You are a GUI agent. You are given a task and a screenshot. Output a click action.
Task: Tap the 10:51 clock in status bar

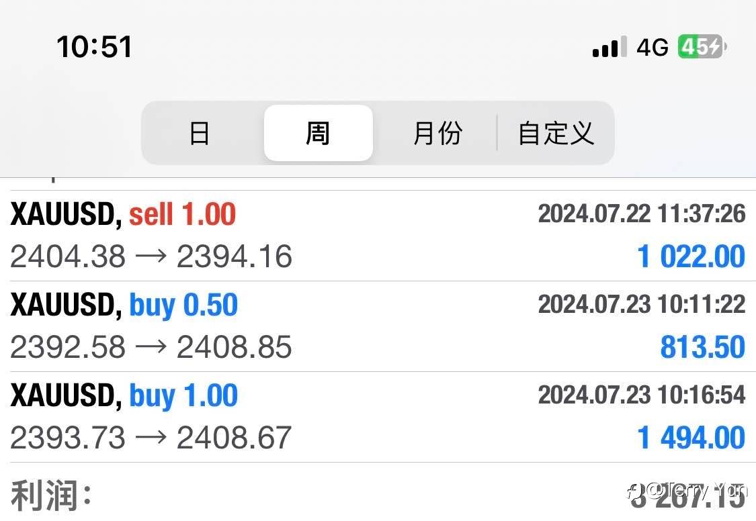tap(94, 47)
